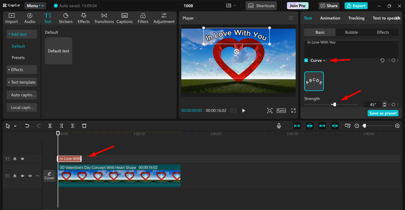This screenshot has width=405, height=210.
Task: Select the Effects sub-tab in inspector
Action: (x=383, y=32)
